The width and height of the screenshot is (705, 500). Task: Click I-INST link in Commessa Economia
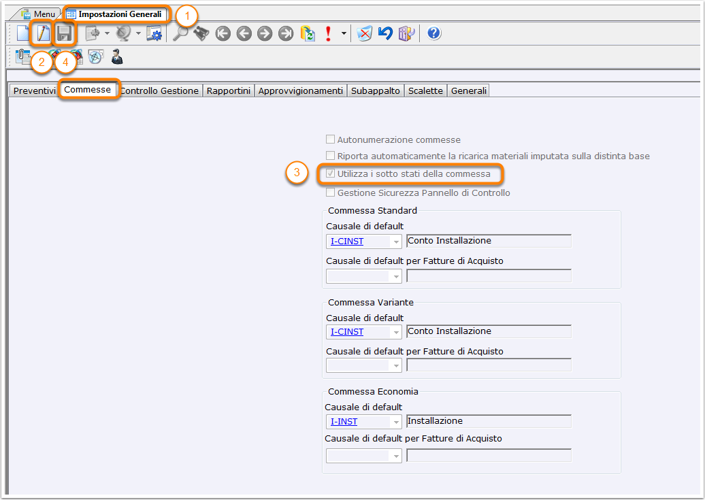pyautogui.click(x=344, y=422)
